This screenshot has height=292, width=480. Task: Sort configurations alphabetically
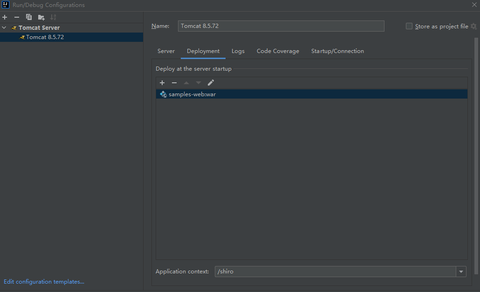[53, 17]
